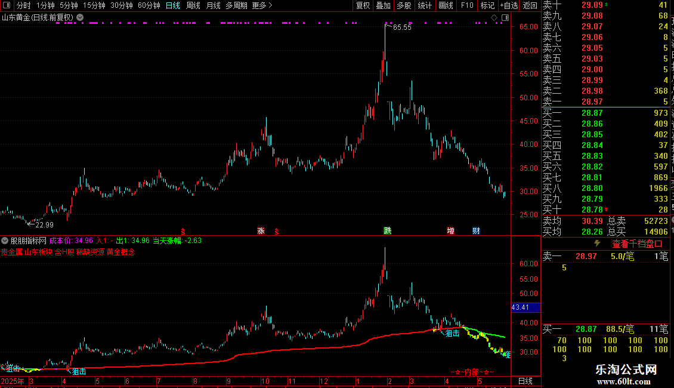The image size is (674, 388).
Task: Click the 卖一 price 28.97 in order book
Action: (592, 102)
